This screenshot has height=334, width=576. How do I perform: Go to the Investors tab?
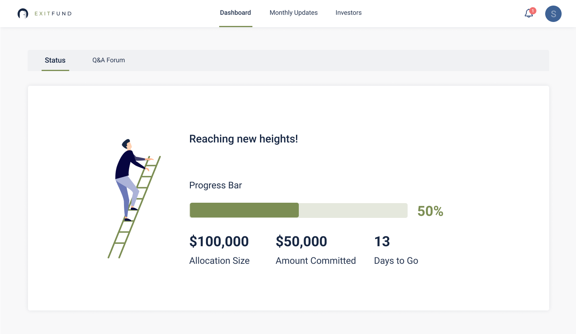tap(348, 13)
